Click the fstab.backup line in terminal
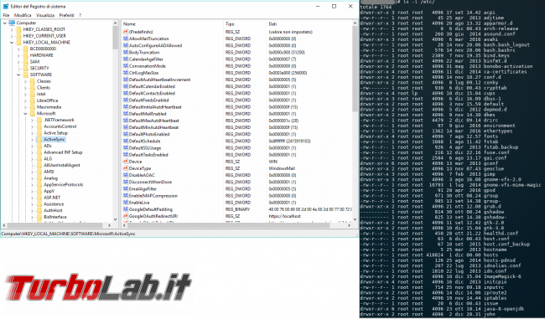The image size is (545, 319). (x=439, y=147)
